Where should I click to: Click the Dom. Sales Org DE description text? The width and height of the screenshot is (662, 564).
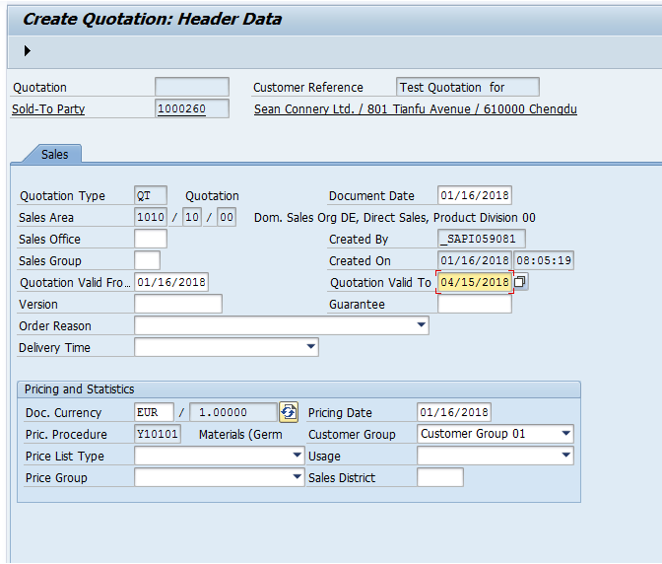tap(394, 218)
